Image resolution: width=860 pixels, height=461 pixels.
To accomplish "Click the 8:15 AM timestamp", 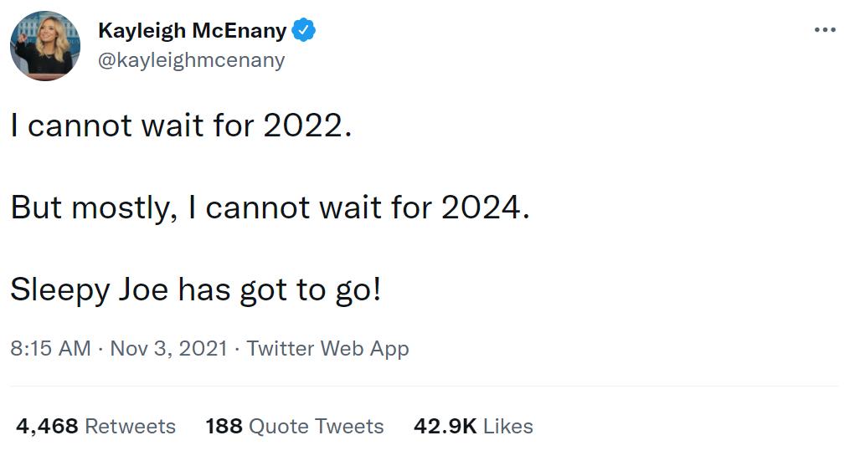I will 50,348.
